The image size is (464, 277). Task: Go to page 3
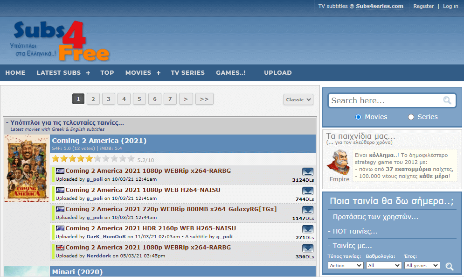109,99
